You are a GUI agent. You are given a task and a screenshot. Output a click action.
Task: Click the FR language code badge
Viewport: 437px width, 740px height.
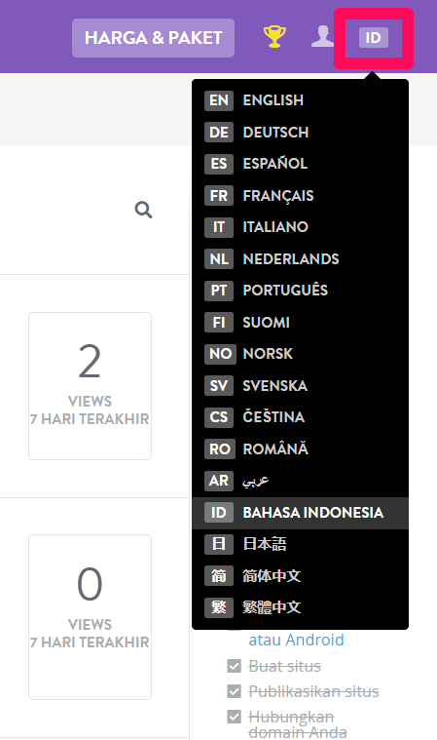click(x=219, y=195)
